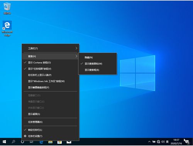Select 显示搜索框(B) option

[98, 70]
